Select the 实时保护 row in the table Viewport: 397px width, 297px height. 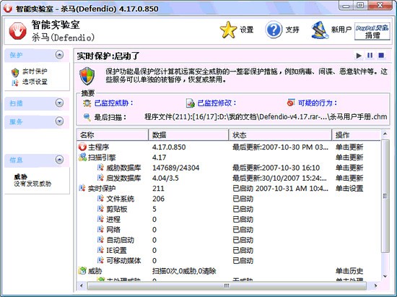[x=229, y=189]
